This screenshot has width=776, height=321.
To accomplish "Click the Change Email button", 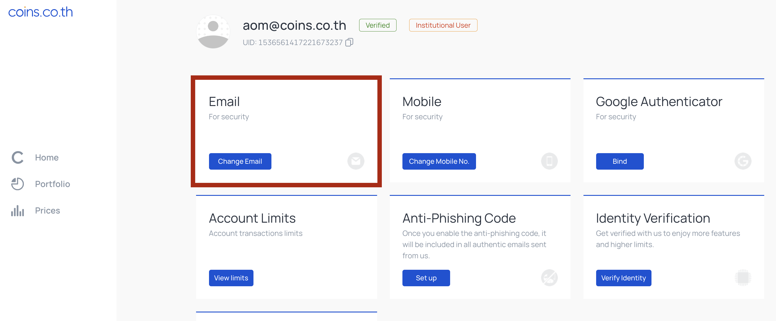I will (x=240, y=161).
